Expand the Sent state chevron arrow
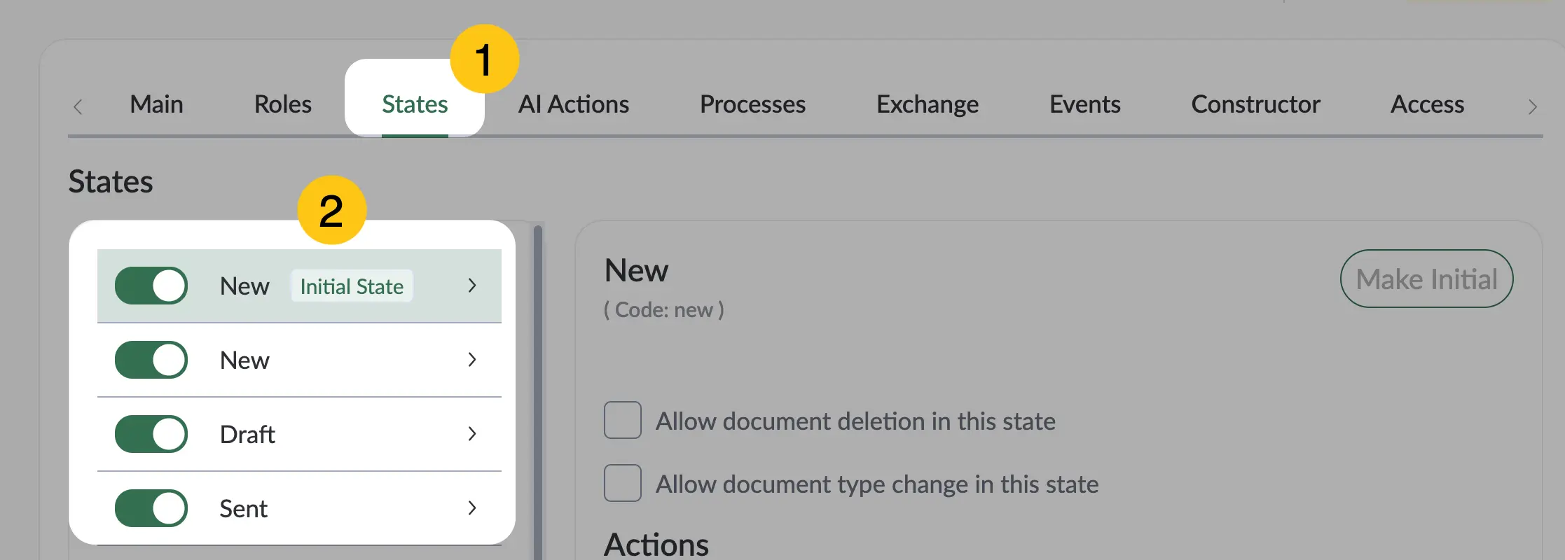Image resolution: width=1565 pixels, height=560 pixels. pos(472,508)
